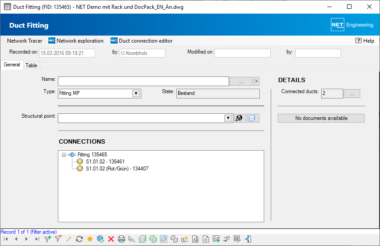Click the pencil edit icon

(68, 239)
